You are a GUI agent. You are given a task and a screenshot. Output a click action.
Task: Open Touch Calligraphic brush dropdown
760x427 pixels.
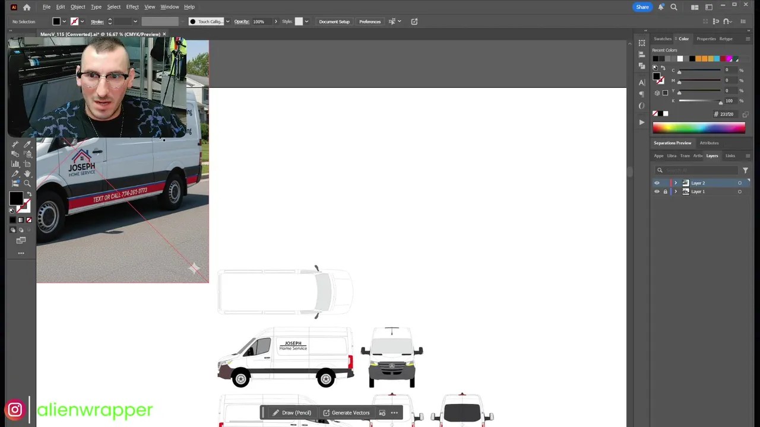click(227, 21)
